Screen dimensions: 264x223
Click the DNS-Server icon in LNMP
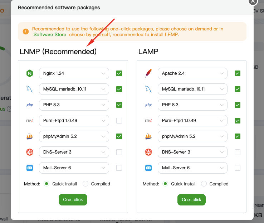[x=29, y=152]
